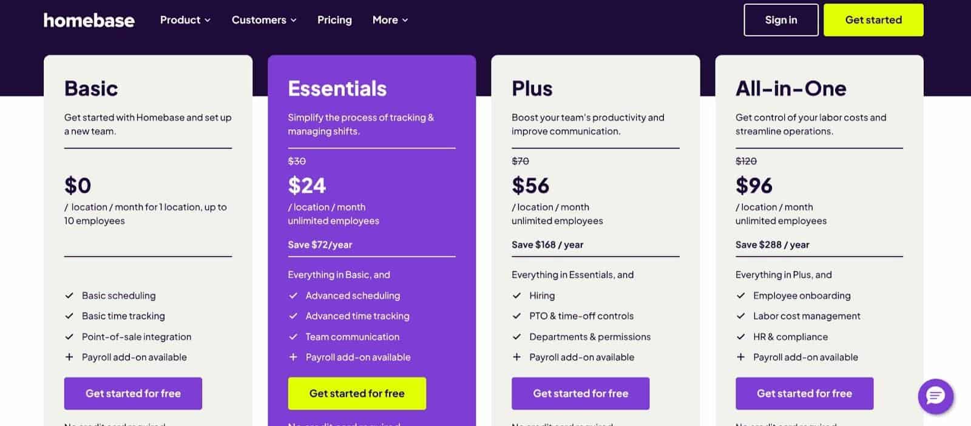Click the plus icon beside Essentials payroll add-on
Screen dimensions: 971x426
tap(293, 357)
